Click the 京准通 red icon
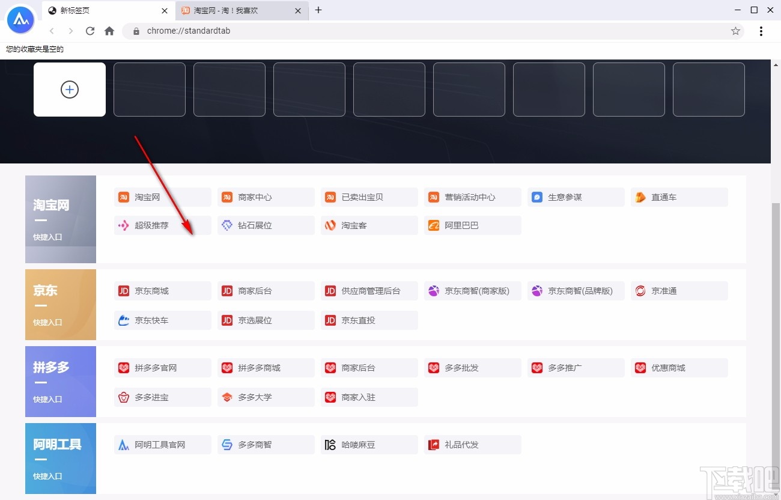781x500 pixels. coord(640,291)
